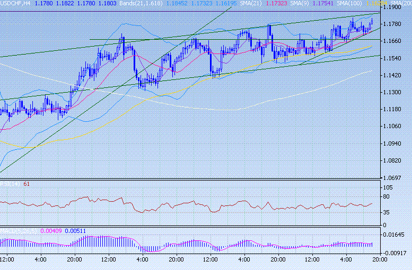Select the last candlestick on the price chart
The image size is (412, 270).
pyautogui.click(x=372, y=21)
